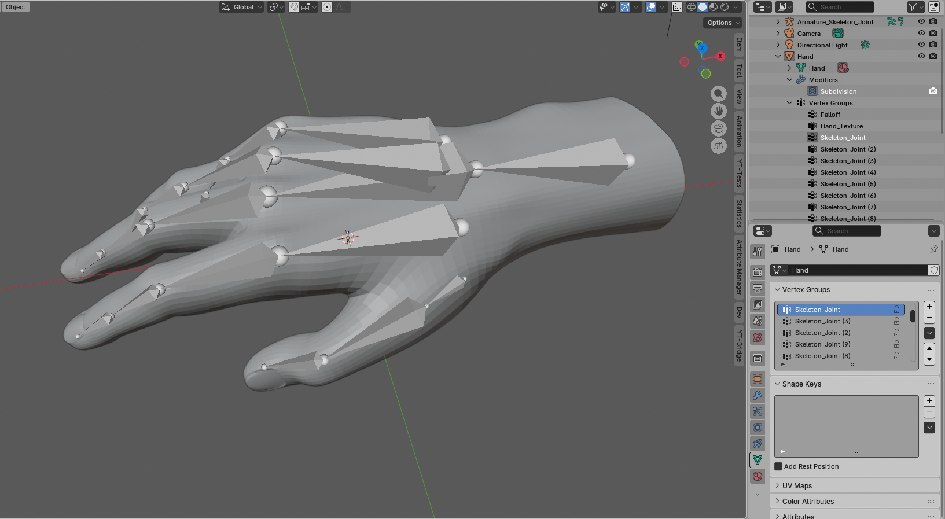Open the Modifiers wrench tab in Properties
The width and height of the screenshot is (945, 519).
758,395
